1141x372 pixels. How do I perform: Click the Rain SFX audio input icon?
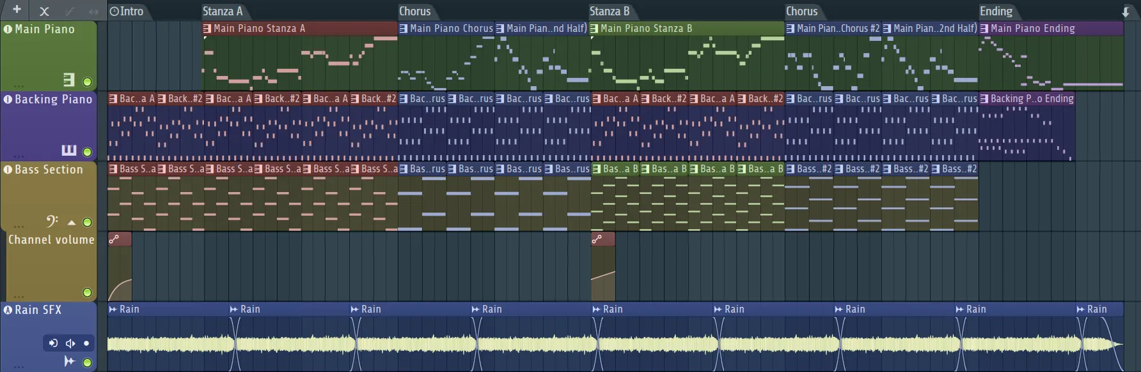(53, 343)
